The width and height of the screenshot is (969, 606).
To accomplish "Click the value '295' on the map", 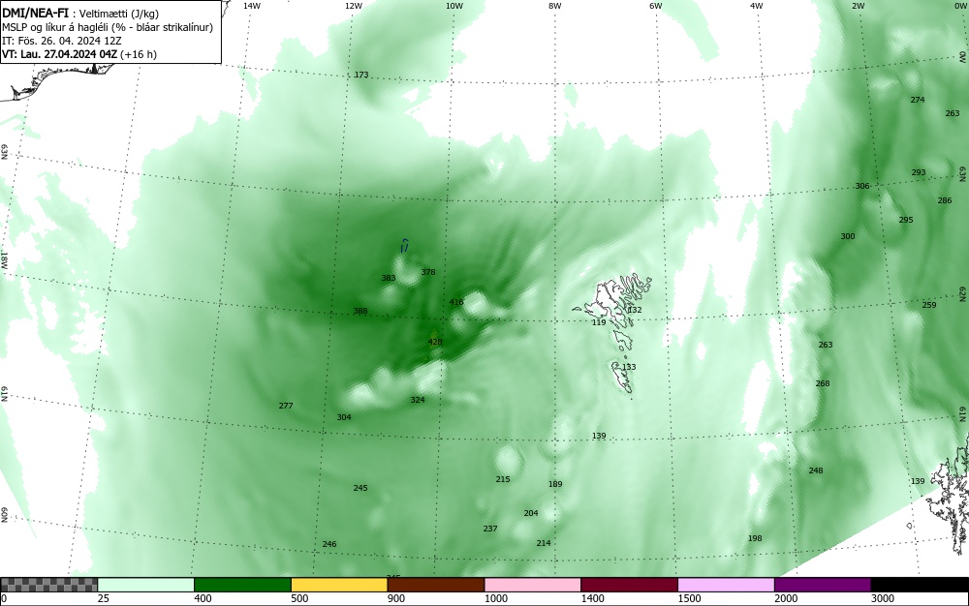I will tap(906, 221).
